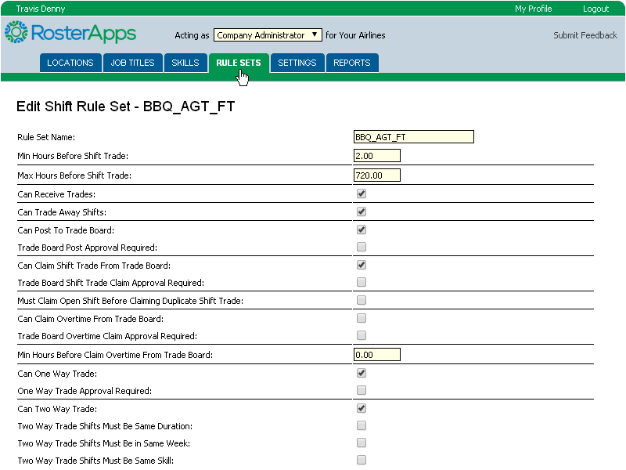Select the Rule Sets tab
Screen dimensions: 626x470
click(x=239, y=63)
